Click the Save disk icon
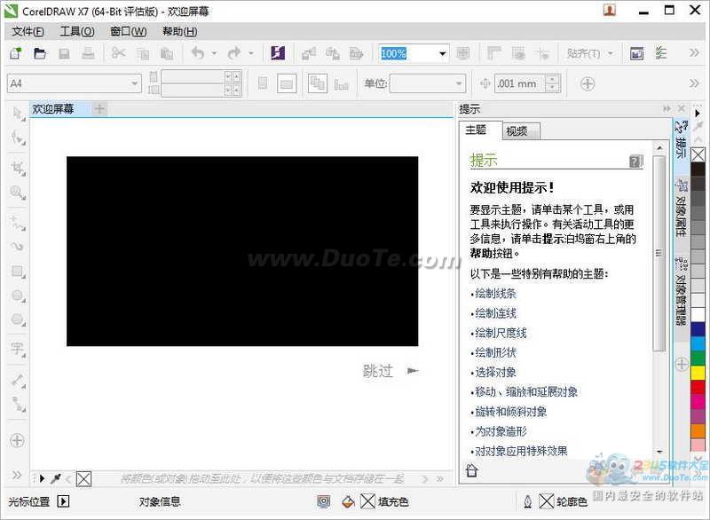The width and height of the screenshot is (710, 520). tap(64, 54)
